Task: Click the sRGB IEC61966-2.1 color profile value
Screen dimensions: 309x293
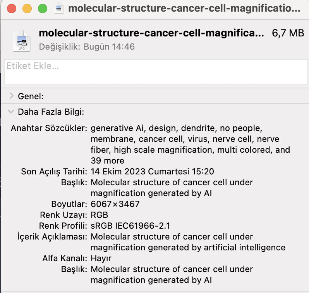Action: click(130, 226)
